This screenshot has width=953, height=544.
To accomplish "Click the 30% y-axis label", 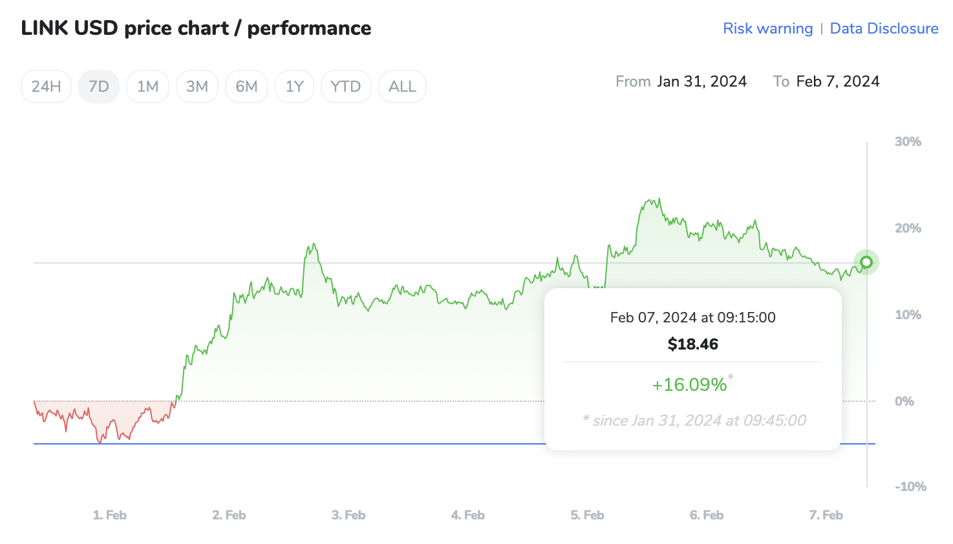I will (x=908, y=141).
